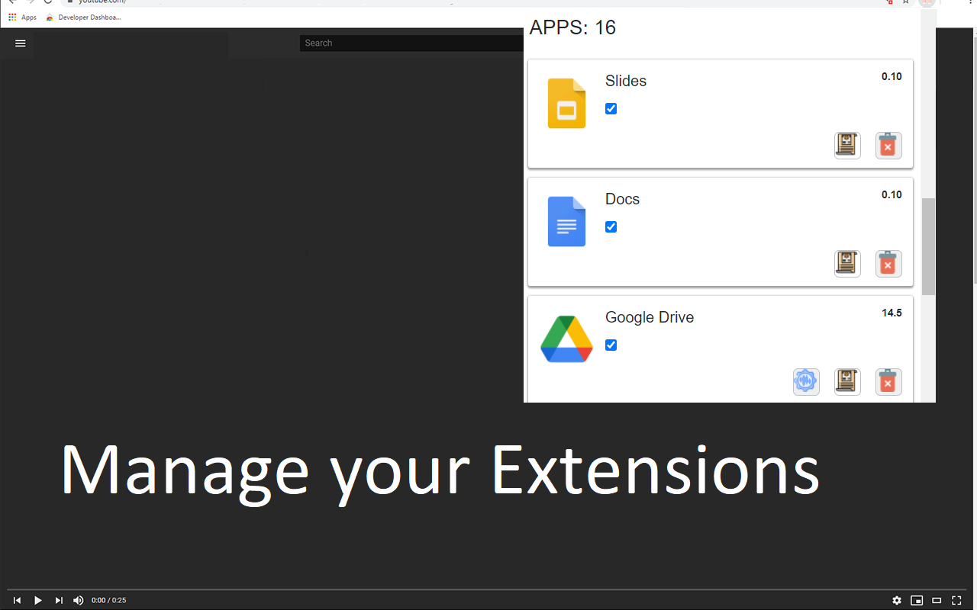Open details for Docs app

(847, 263)
